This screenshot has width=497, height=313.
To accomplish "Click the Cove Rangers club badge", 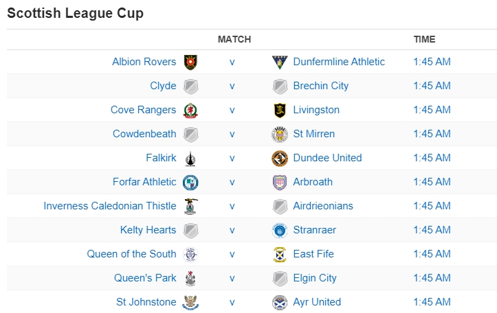I will pos(190,111).
